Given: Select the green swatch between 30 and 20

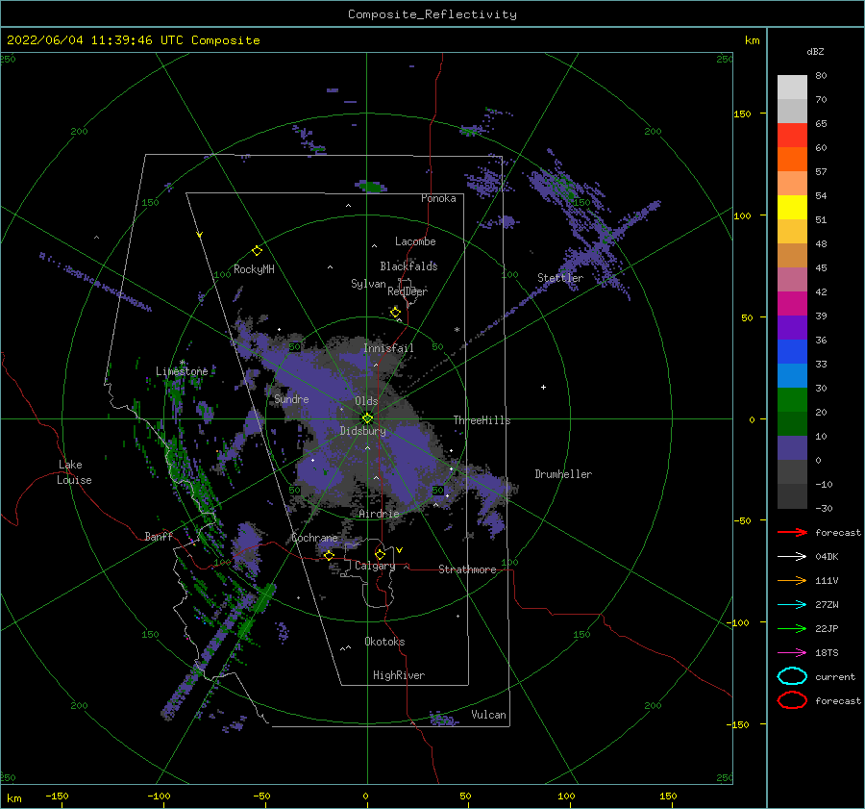Looking at the screenshot, I should 792,400.
